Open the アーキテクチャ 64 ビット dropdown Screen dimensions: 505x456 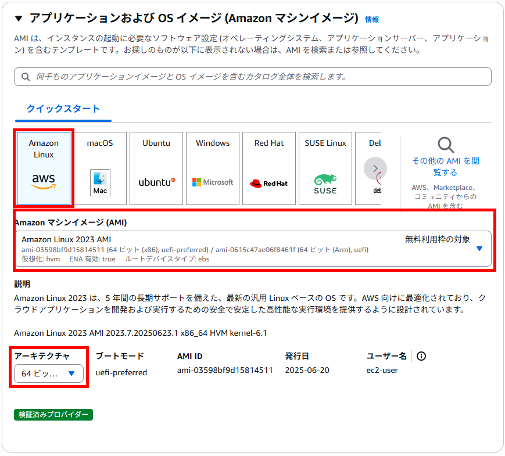[49, 374]
